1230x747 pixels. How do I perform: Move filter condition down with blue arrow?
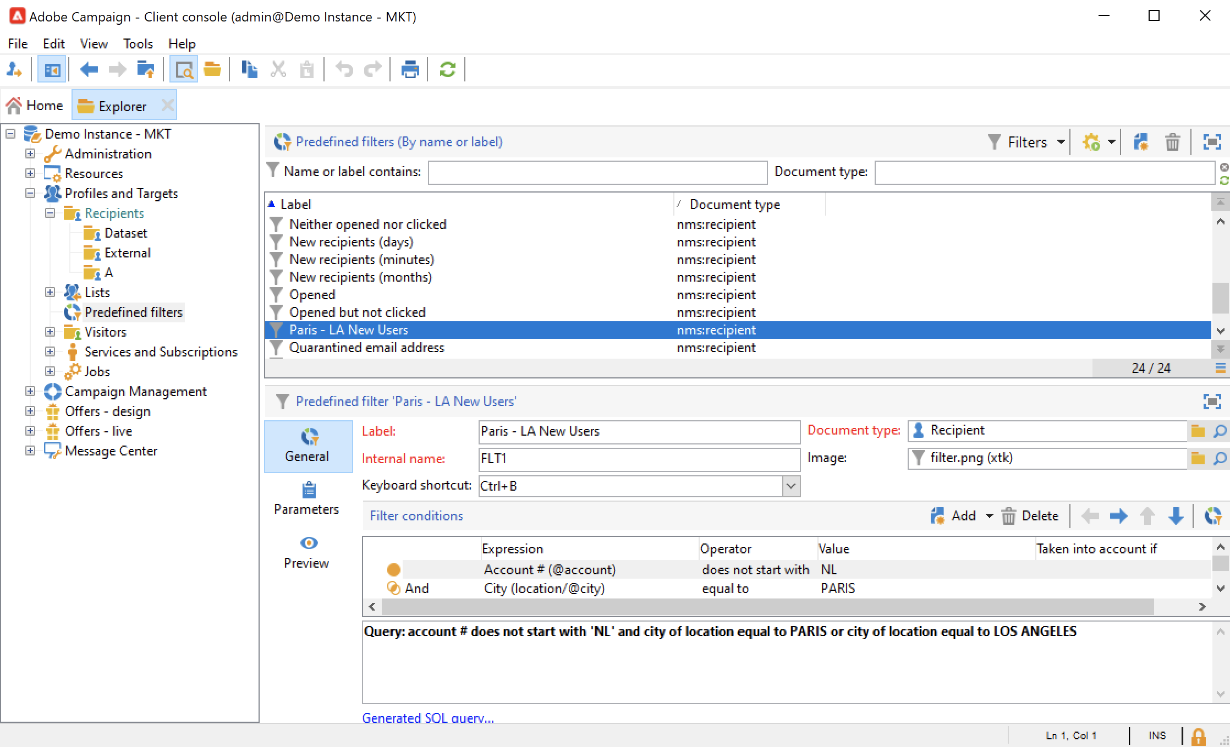[1176, 516]
